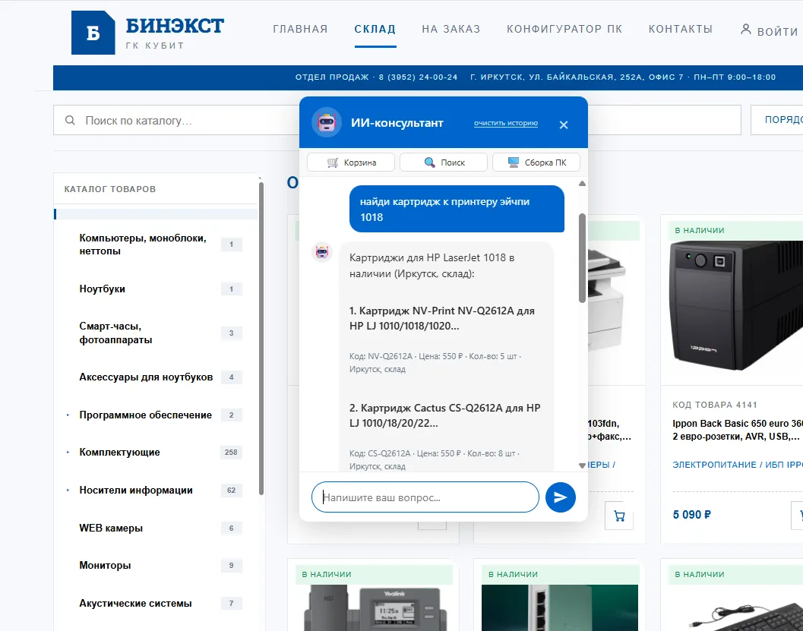The width and height of the screenshot is (803, 631).
Task: Select Поиск quick action in chat
Action: coord(444,162)
